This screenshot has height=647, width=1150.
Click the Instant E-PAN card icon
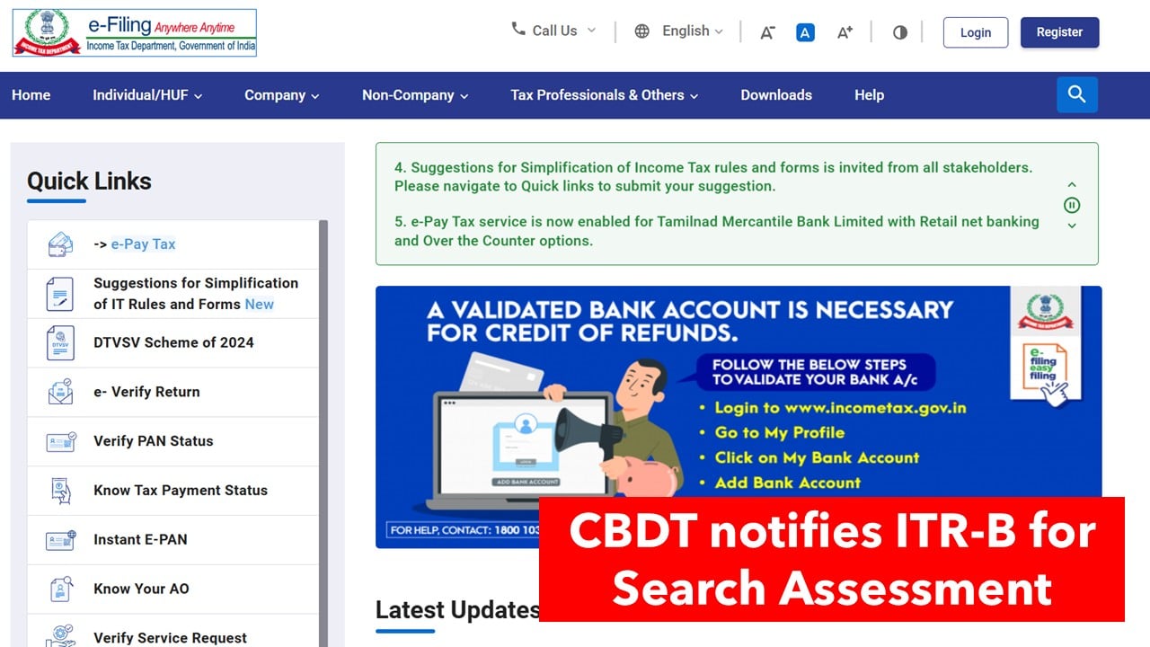pos(60,540)
